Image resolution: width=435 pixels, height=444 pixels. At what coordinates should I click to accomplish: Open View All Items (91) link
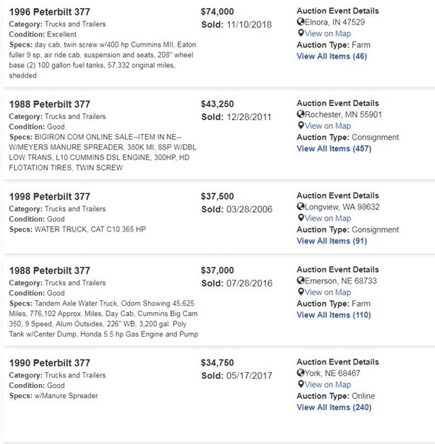click(331, 241)
